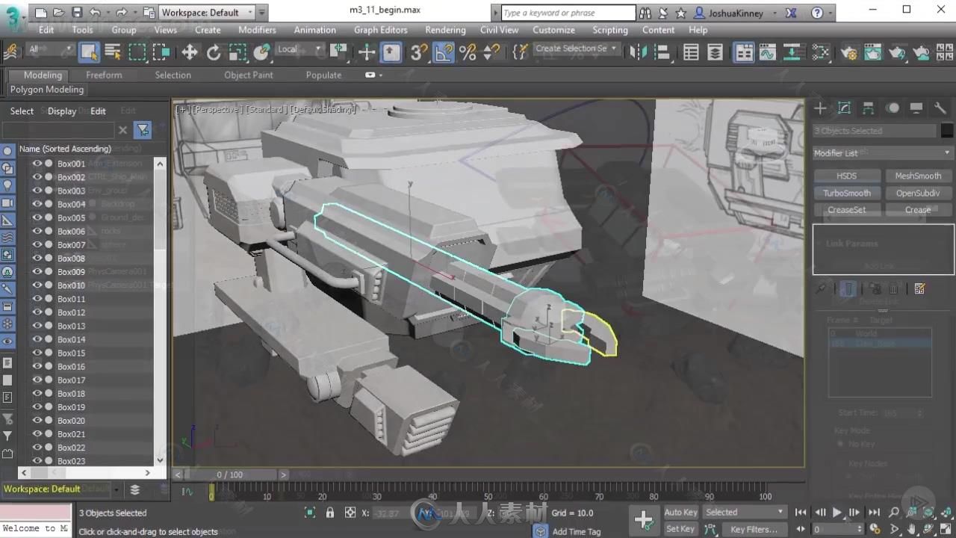Click the Mirror tool icon

tap(637, 52)
